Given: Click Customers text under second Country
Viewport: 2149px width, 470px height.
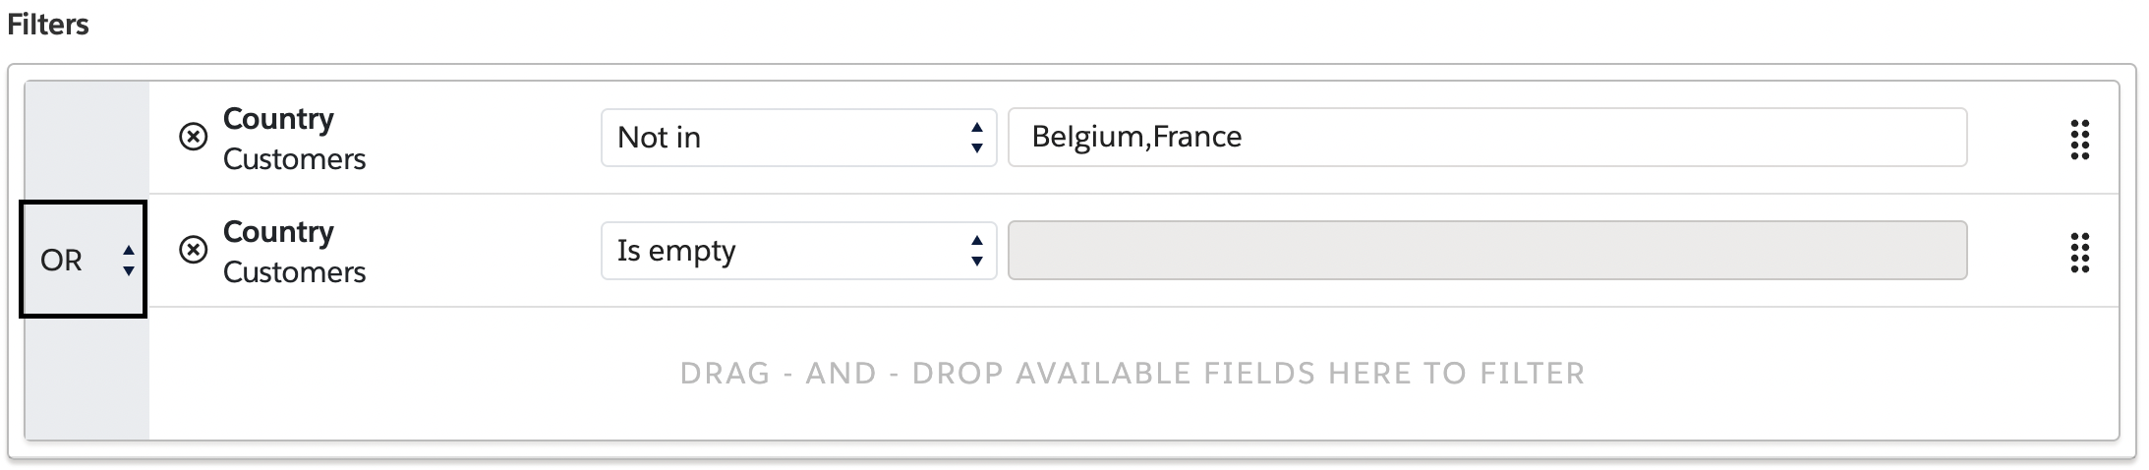Looking at the screenshot, I should (x=294, y=272).
